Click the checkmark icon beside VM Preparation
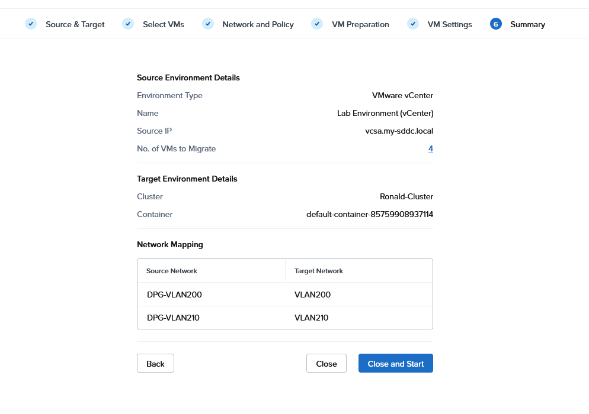Screen dimensions: 589x414 pos(317,24)
